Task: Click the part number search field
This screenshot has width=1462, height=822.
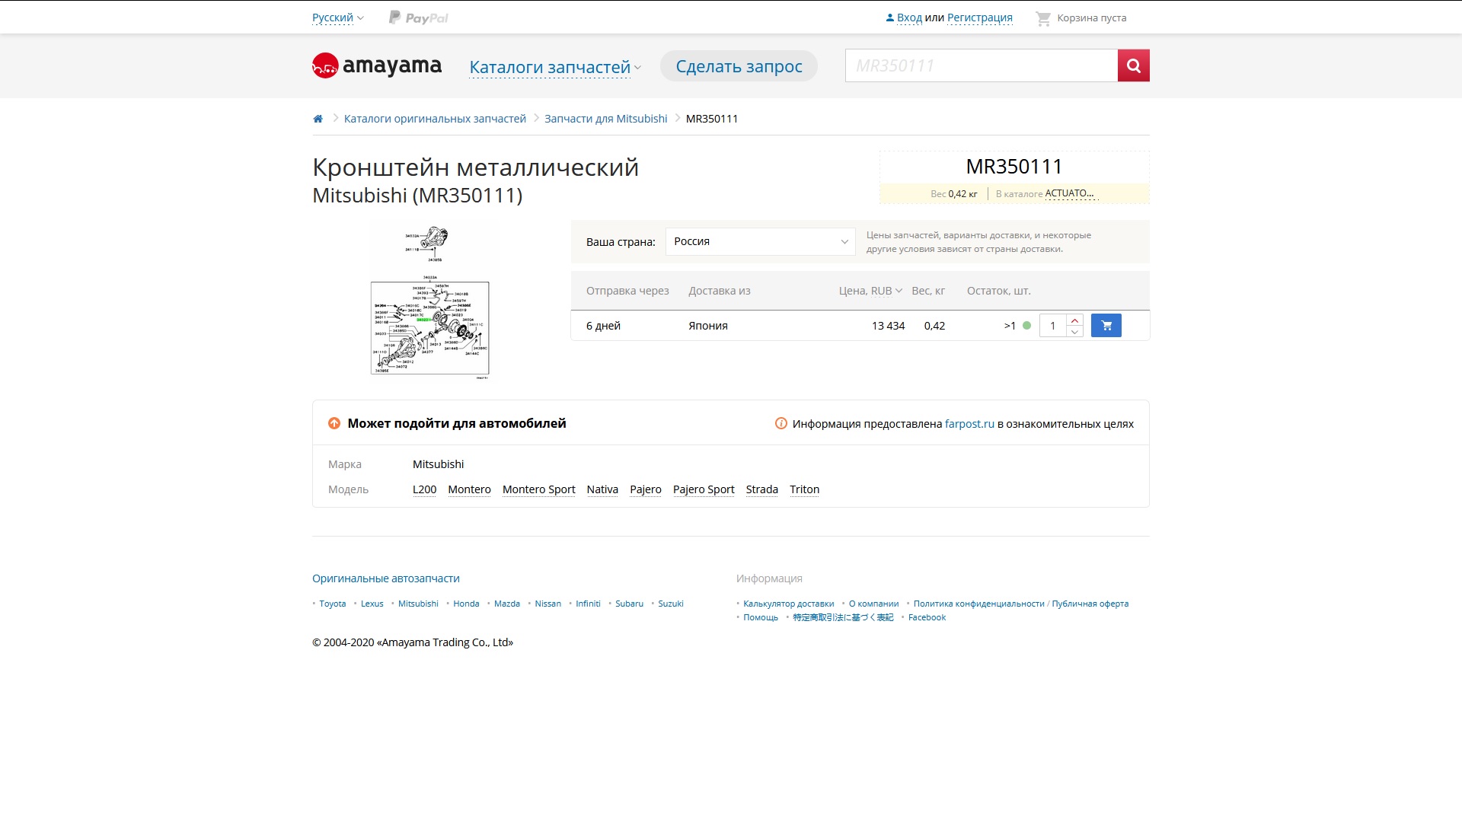Action: pyautogui.click(x=981, y=66)
